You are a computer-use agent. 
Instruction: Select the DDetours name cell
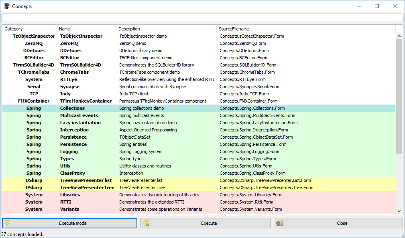click(71, 50)
